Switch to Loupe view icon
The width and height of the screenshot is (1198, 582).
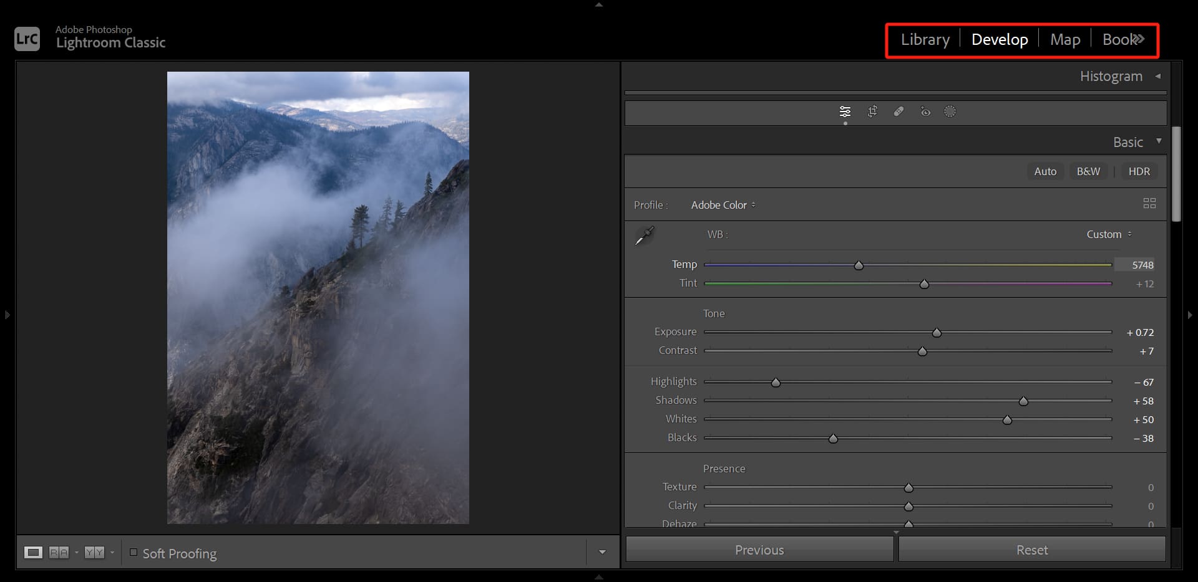pos(33,552)
